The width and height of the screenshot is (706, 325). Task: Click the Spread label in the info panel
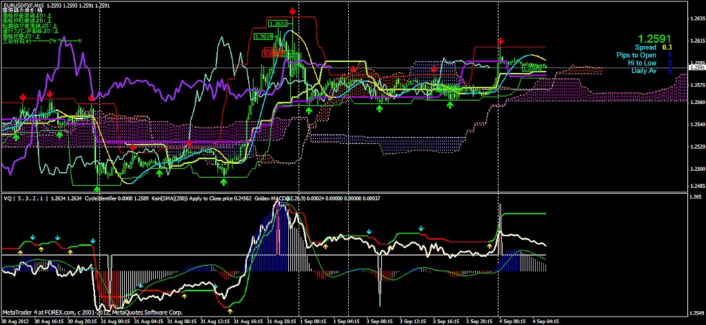[x=645, y=48]
